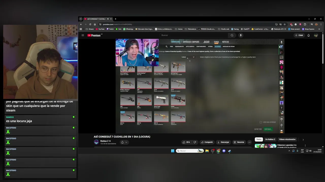This screenshot has height=182, width=325.
Task: Open the YouTube account avatar menu
Action: click(x=316, y=35)
